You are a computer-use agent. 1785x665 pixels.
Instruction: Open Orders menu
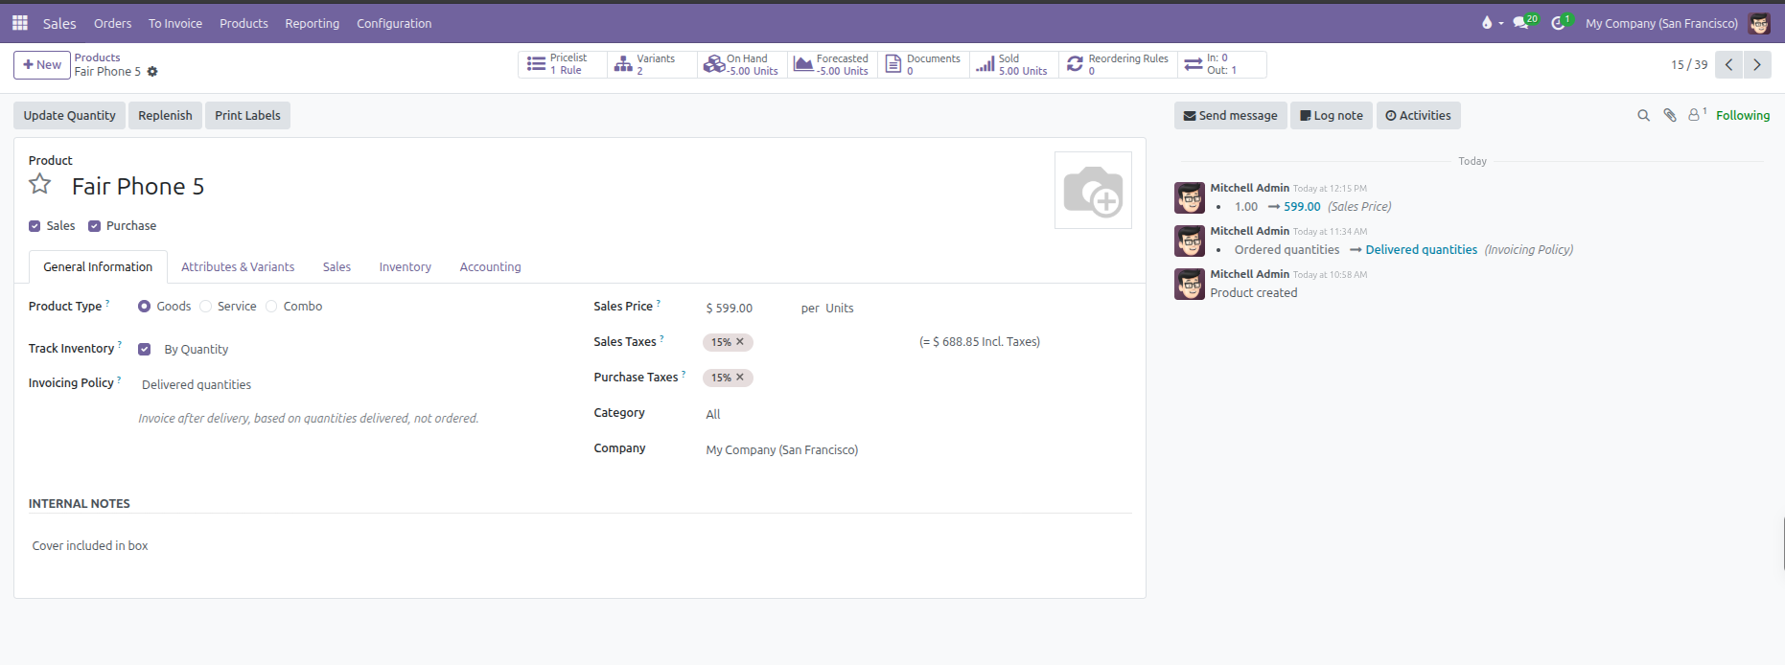coord(112,23)
